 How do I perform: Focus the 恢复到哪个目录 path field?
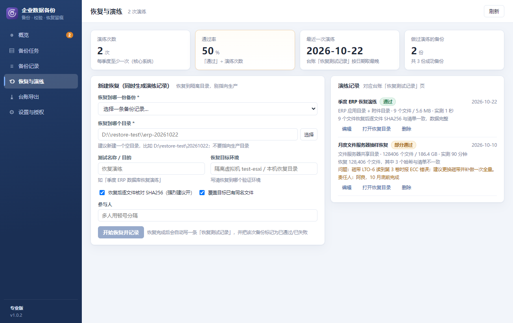click(x=198, y=135)
